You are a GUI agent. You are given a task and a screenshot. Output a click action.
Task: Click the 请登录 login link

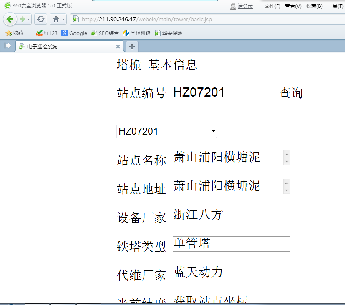tap(245, 6)
